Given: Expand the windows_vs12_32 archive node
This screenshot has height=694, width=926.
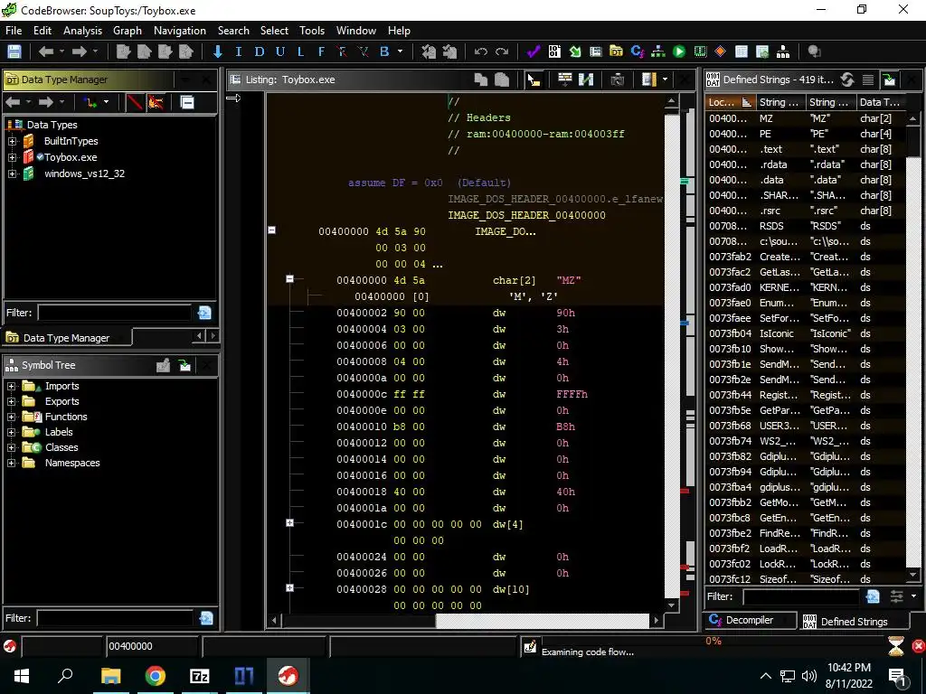Looking at the screenshot, I should (x=12, y=174).
